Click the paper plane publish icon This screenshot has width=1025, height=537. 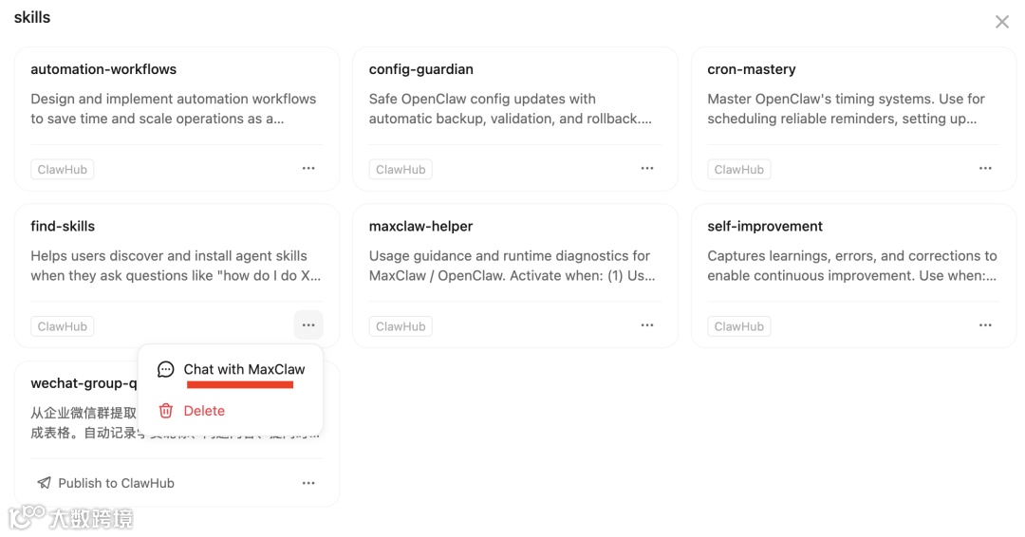click(x=44, y=483)
